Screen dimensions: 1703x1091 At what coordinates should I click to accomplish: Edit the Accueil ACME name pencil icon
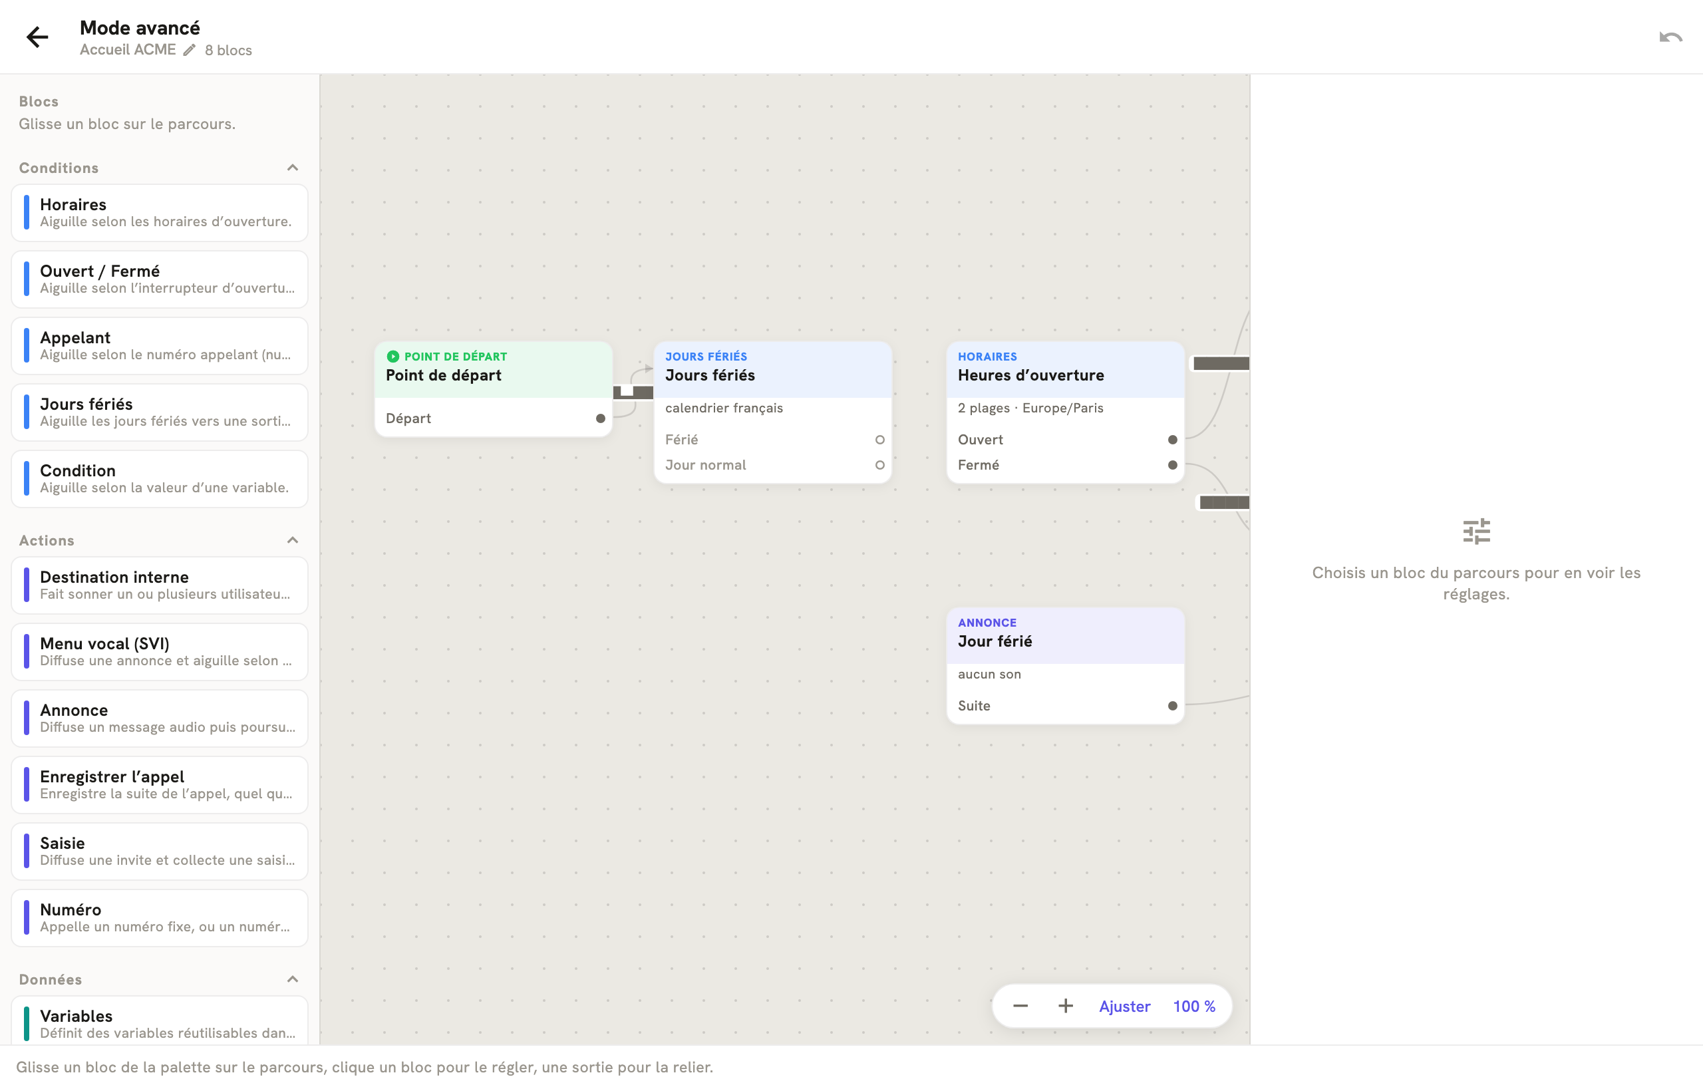click(x=189, y=51)
